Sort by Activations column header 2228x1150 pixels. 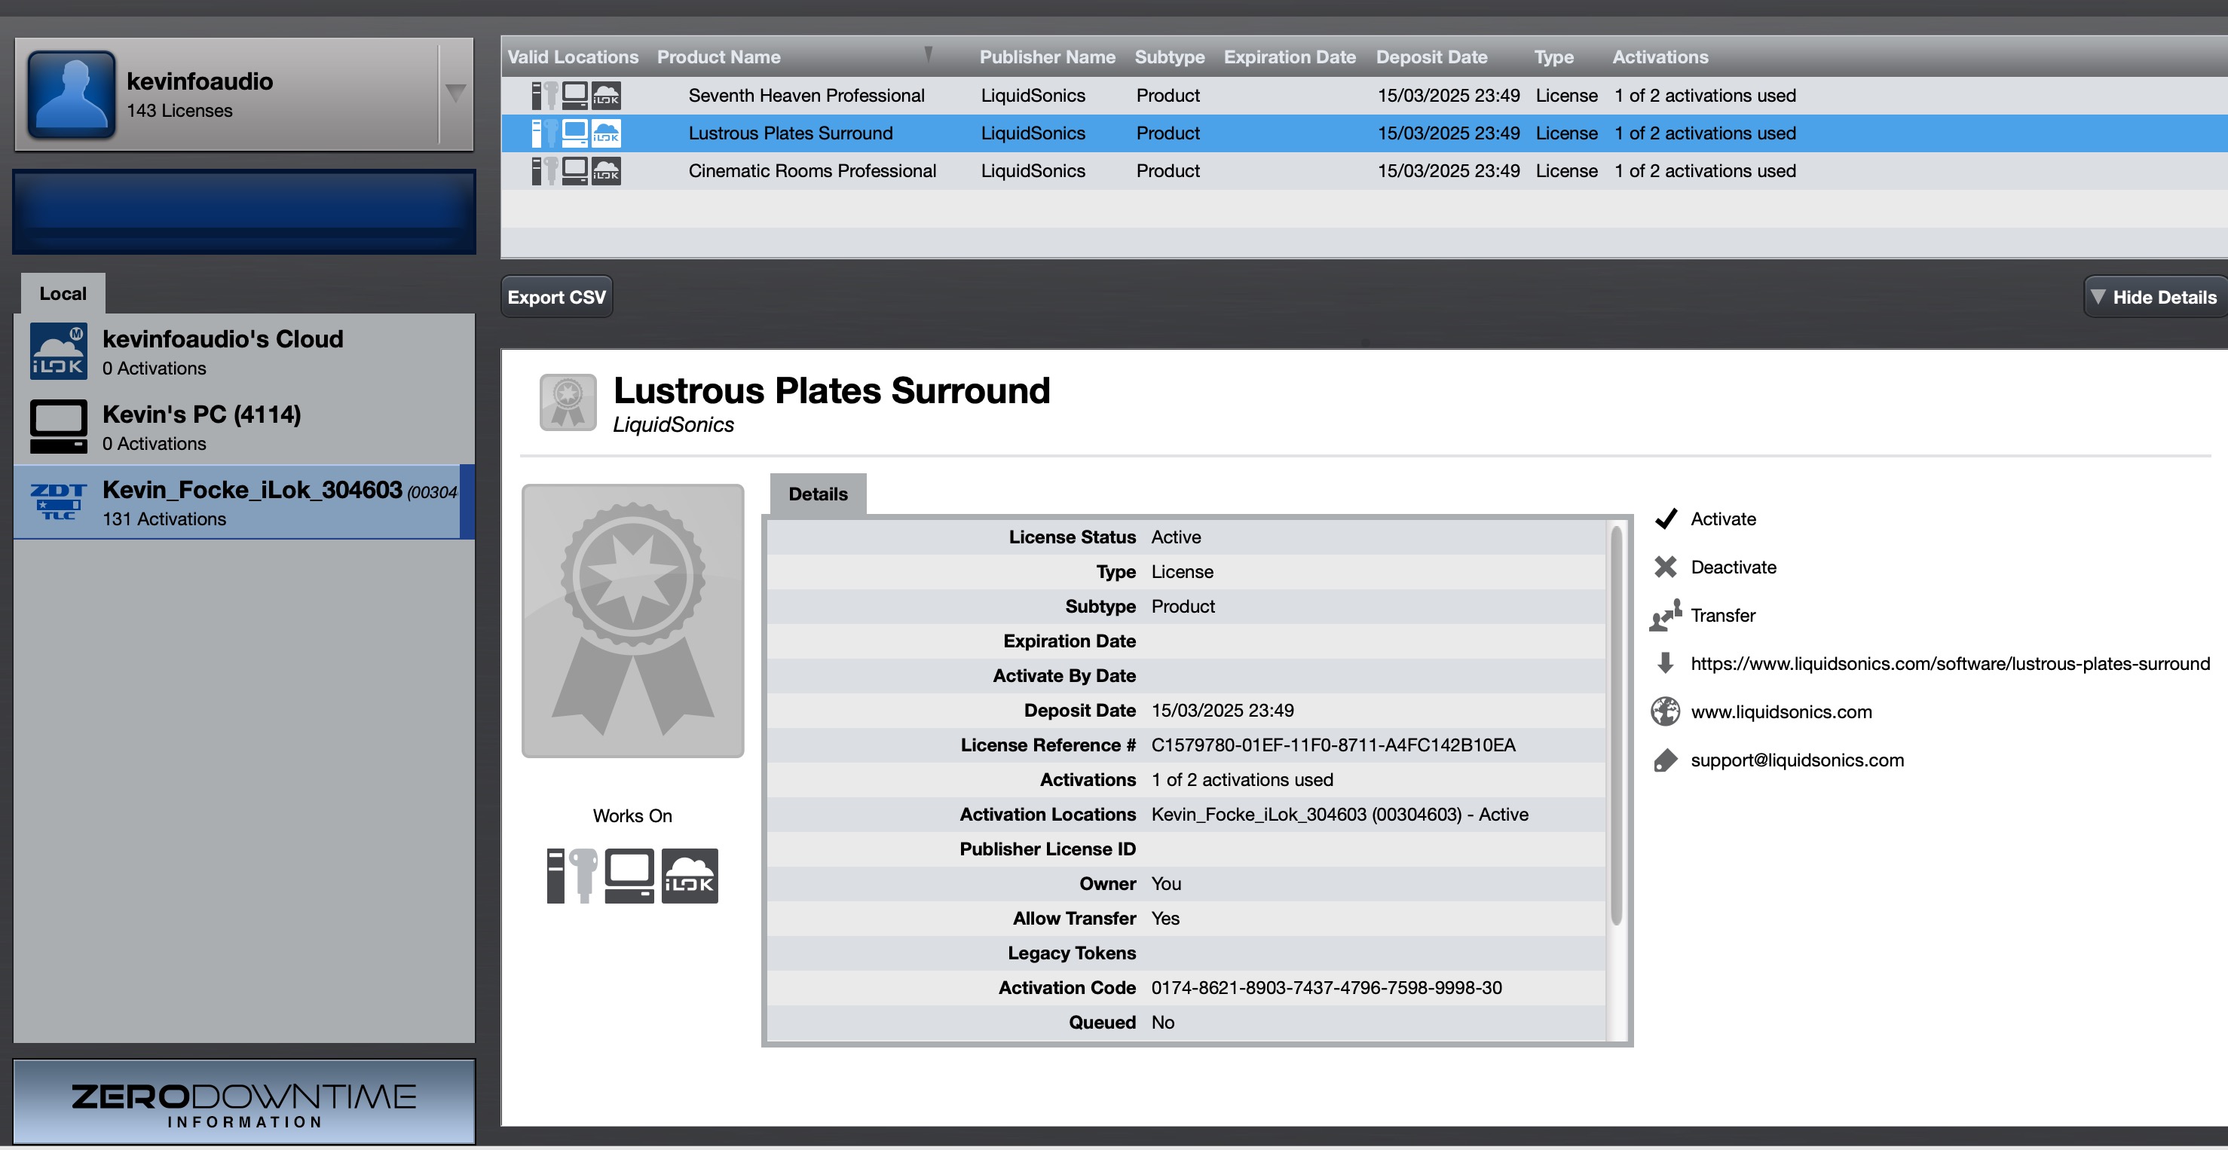(1660, 57)
